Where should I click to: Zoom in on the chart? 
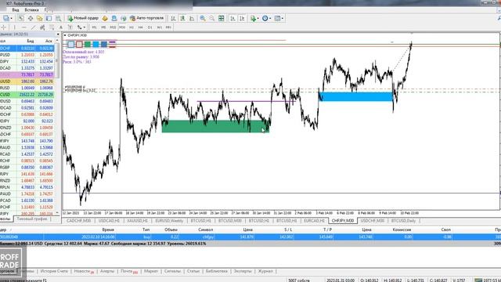tap(203, 18)
